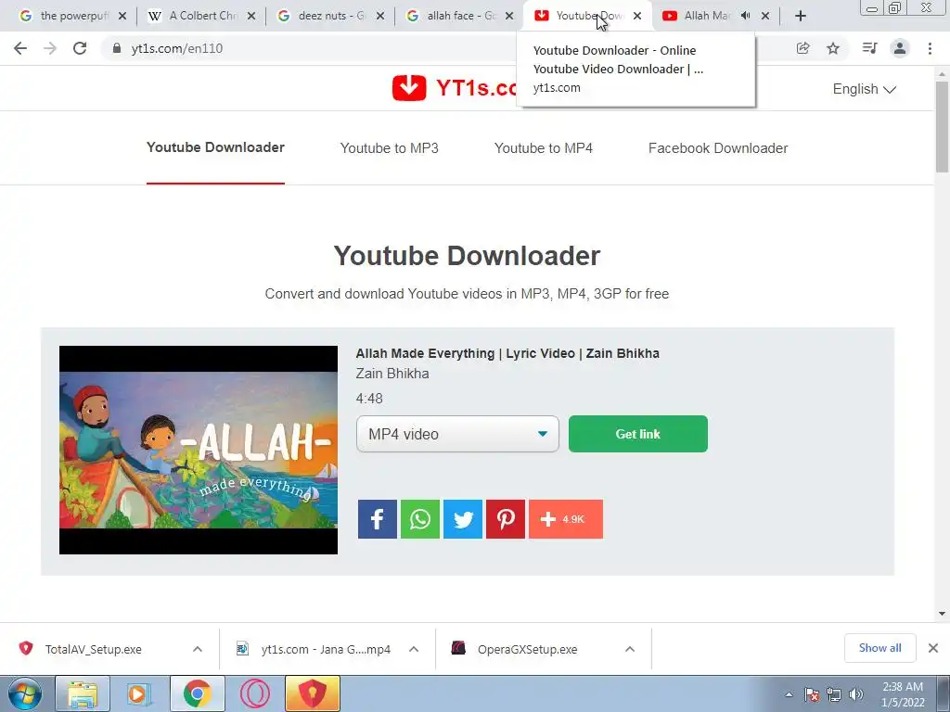Select Youtube to MP4 nav tab
950x712 pixels.
click(544, 148)
